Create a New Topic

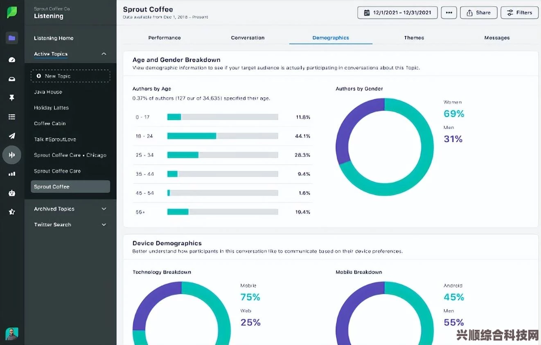70,76
